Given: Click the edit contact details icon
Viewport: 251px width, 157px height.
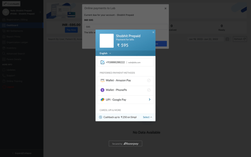Looking at the screenshot, I should (102, 62).
